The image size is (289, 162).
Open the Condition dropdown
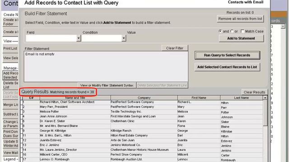[124, 38]
